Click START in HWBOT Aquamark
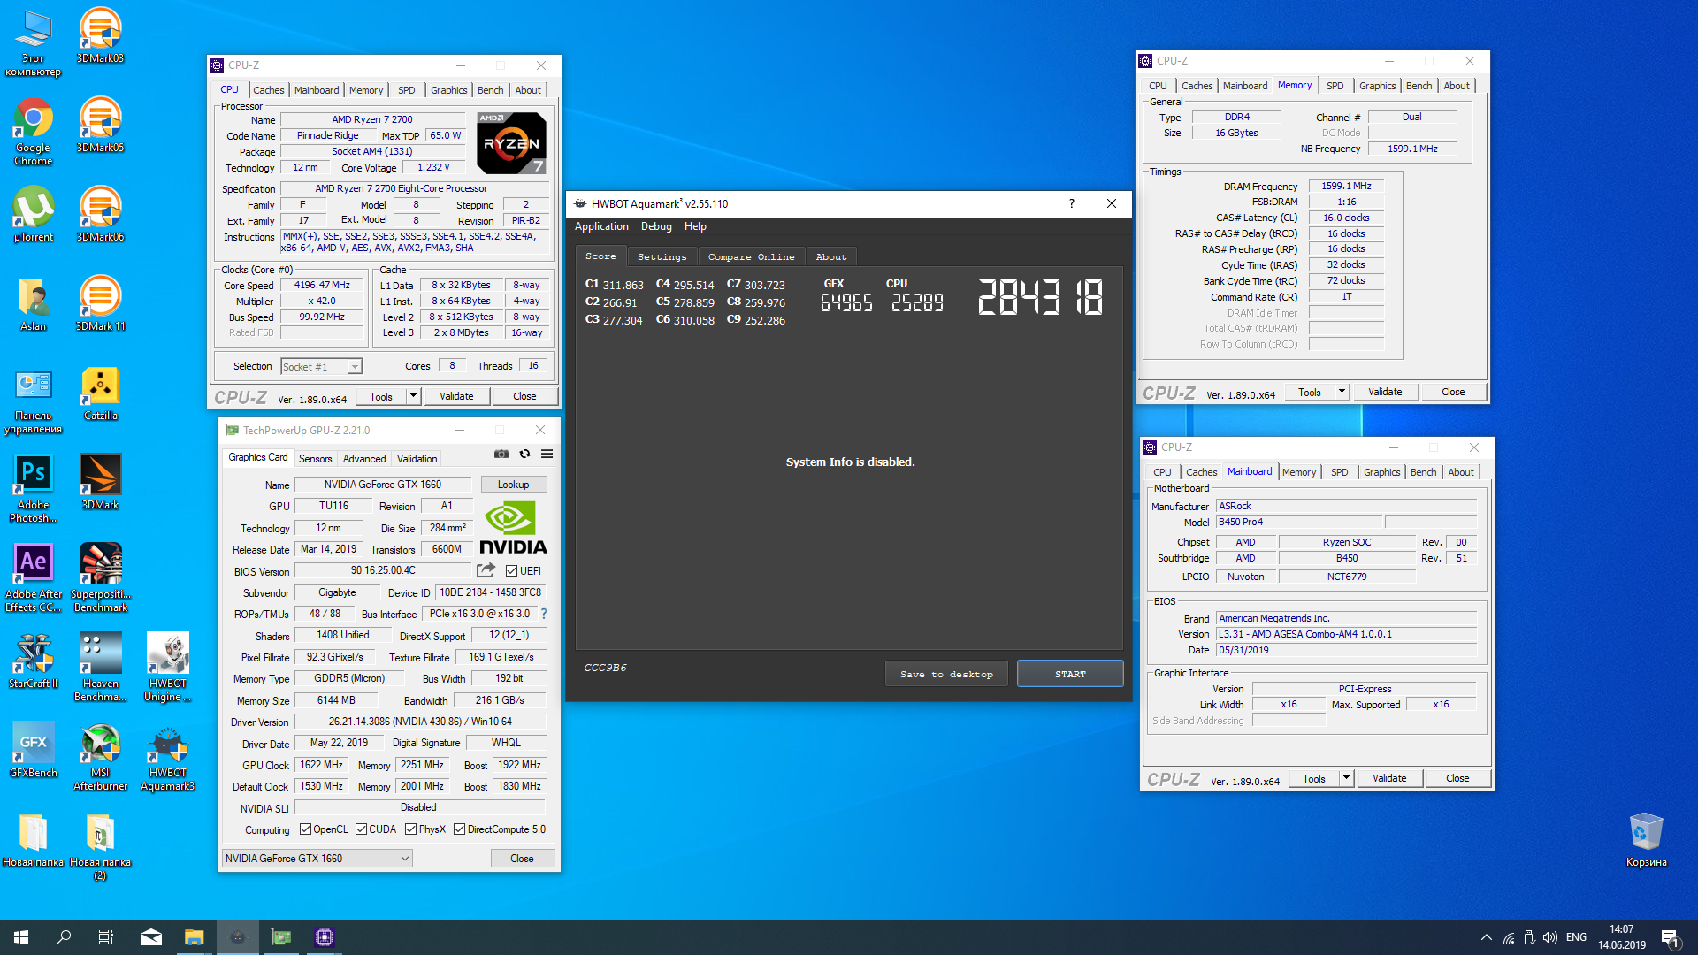 pos(1070,674)
